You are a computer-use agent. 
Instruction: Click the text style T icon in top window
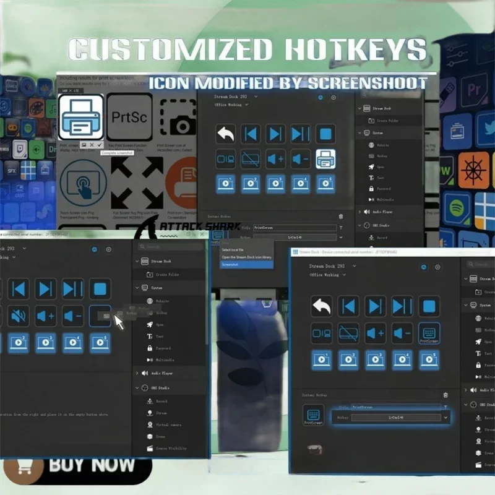point(341,228)
